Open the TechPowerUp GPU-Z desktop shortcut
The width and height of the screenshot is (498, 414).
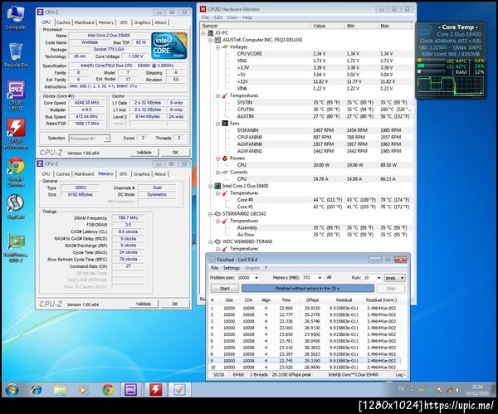[x=16, y=247]
